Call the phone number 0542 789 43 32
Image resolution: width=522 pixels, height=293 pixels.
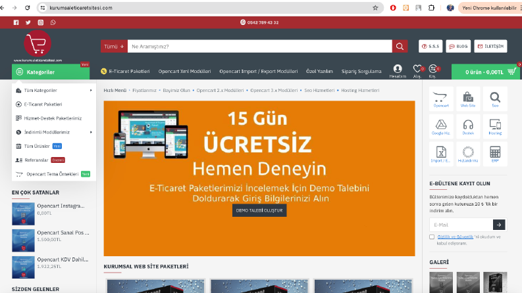[x=263, y=22]
